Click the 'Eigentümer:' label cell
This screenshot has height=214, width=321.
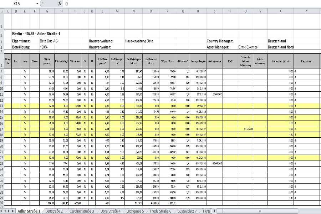(21, 41)
